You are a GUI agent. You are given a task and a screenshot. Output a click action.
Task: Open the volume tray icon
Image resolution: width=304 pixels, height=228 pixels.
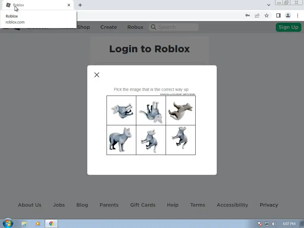pyautogui.click(x=274, y=224)
